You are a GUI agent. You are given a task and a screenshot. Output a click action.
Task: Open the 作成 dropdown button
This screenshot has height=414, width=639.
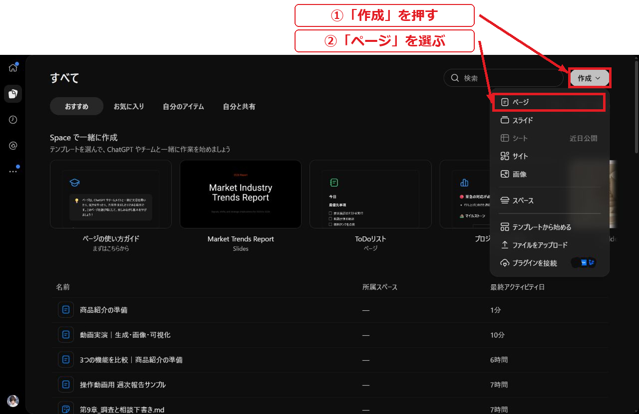point(590,78)
